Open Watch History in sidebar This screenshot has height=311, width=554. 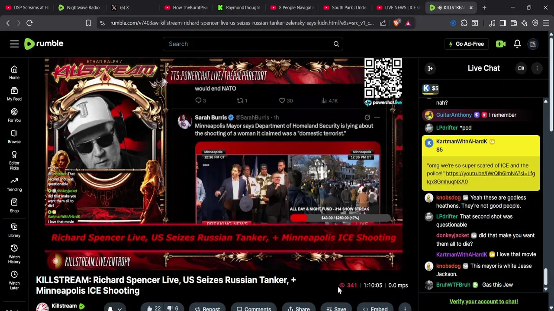point(14,254)
